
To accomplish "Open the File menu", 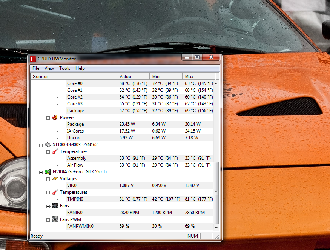I will click(36, 68).
